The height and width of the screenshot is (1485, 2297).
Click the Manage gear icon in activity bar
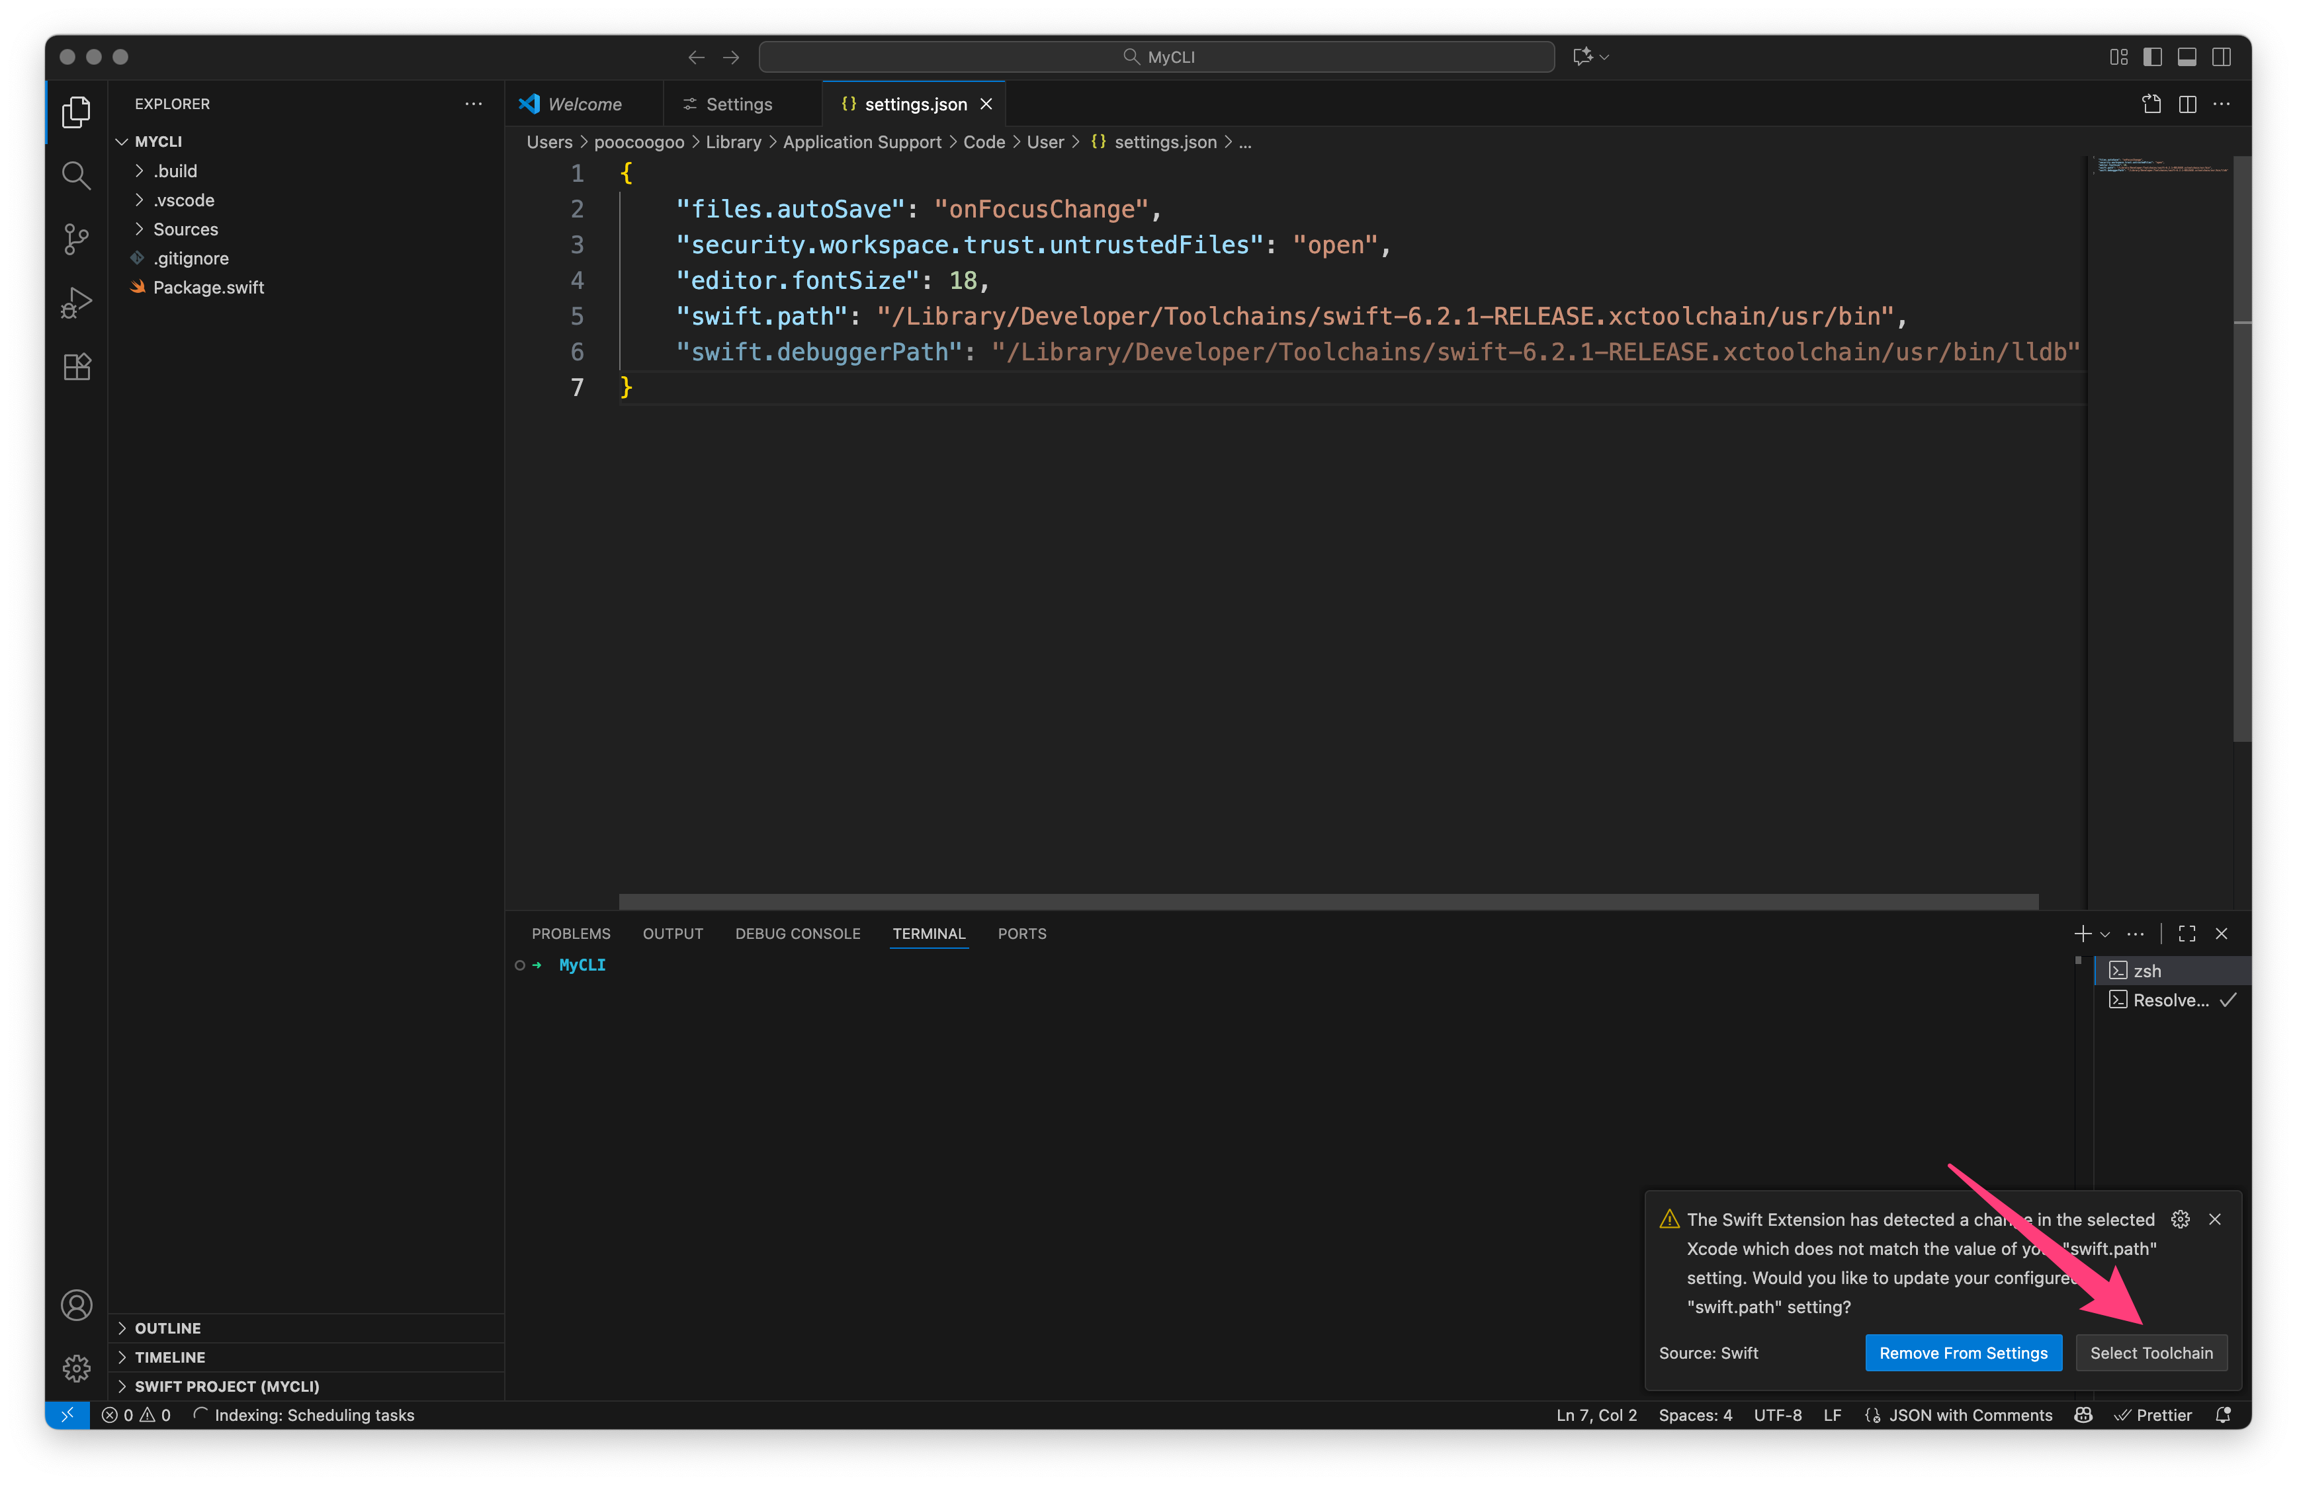point(76,1367)
